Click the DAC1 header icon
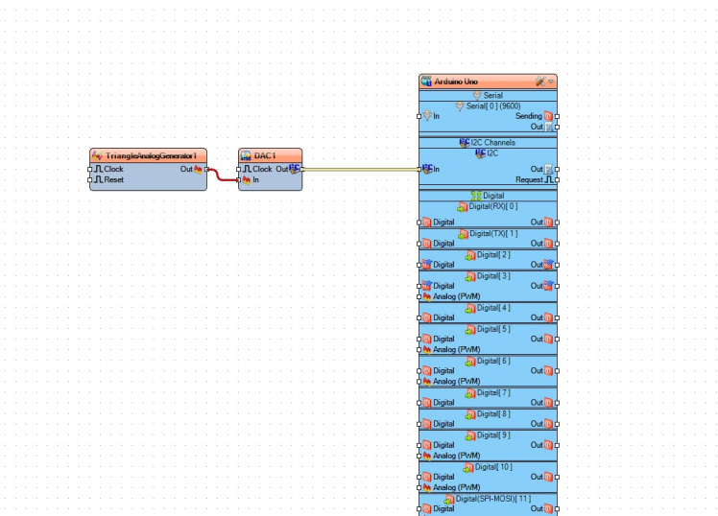Viewport: 718px width, 516px height. (x=246, y=156)
